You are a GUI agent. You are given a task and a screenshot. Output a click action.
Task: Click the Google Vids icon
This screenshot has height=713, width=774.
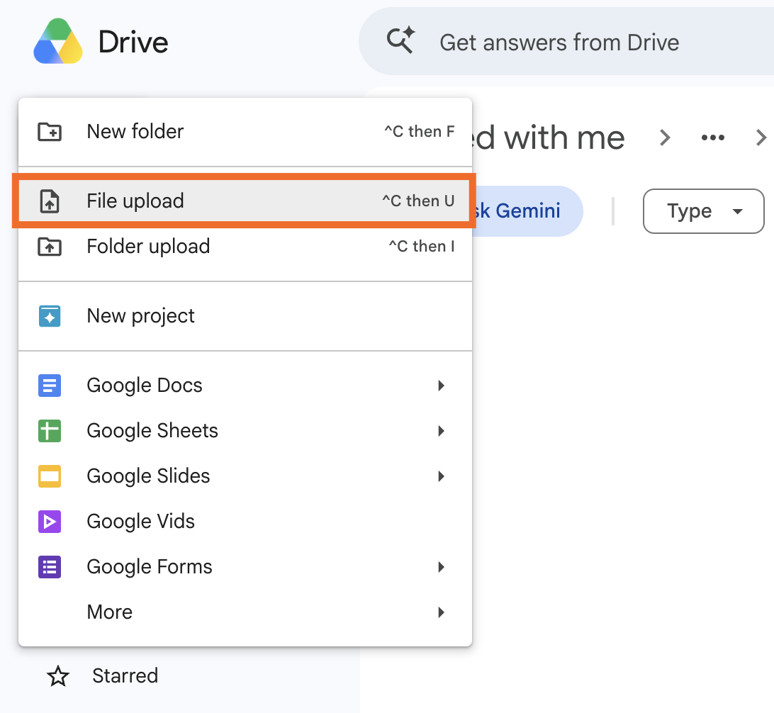pos(50,522)
